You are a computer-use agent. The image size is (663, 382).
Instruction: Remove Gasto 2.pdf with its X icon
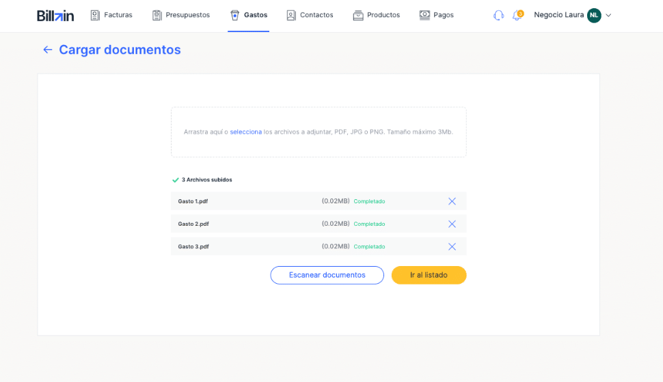(452, 224)
